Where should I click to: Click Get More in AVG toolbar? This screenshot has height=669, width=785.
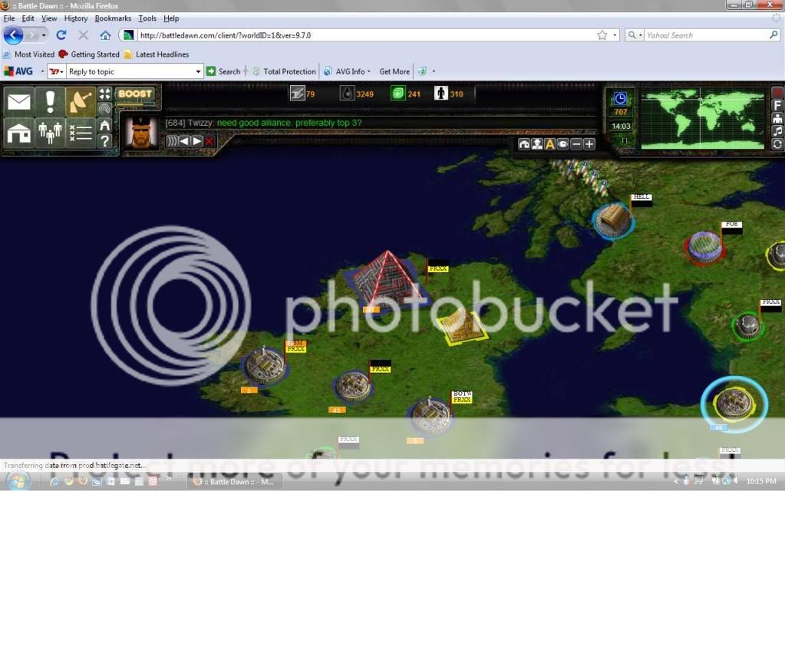coord(394,71)
